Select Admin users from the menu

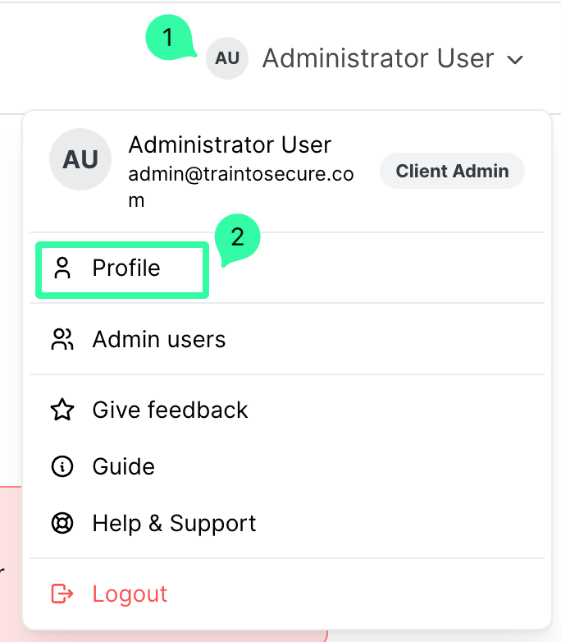coord(159,339)
